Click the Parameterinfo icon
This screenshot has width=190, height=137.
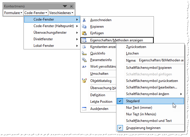84,60
